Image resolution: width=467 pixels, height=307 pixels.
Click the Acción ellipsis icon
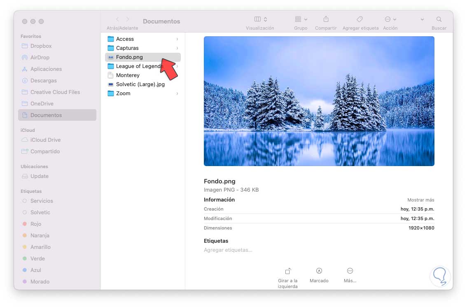click(x=388, y=19)
